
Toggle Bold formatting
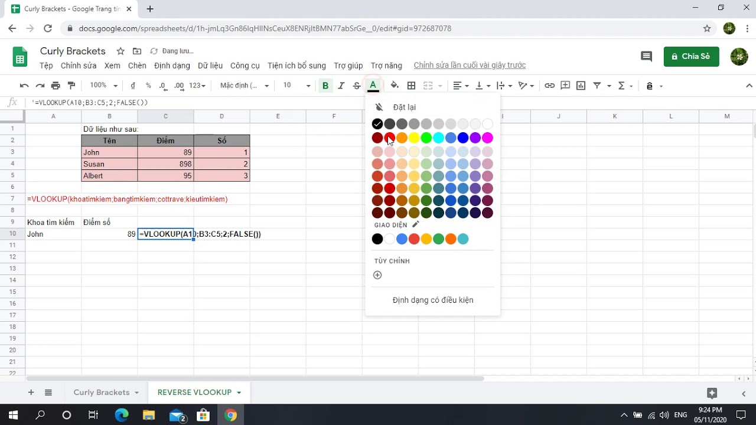point(325,86)
